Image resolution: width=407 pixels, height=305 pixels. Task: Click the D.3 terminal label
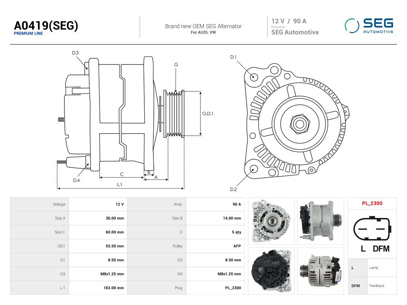[x=75, y=53]
